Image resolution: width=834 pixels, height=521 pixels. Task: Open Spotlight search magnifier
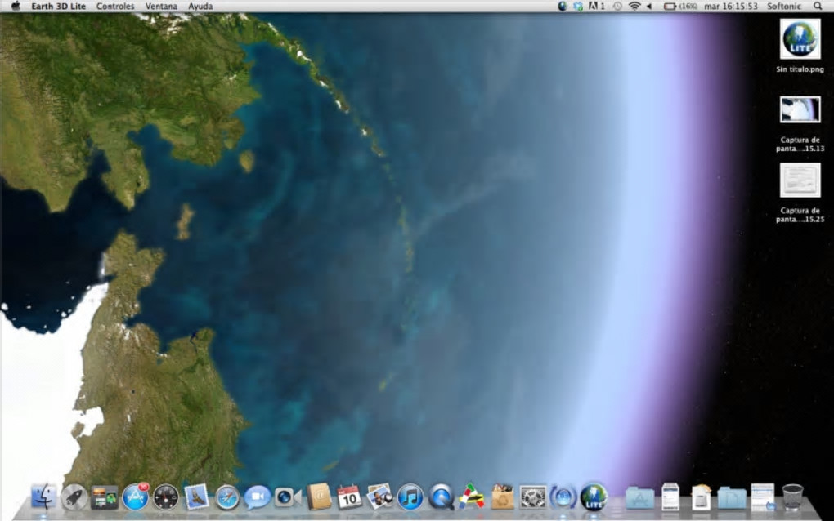[x=818, y=7]
